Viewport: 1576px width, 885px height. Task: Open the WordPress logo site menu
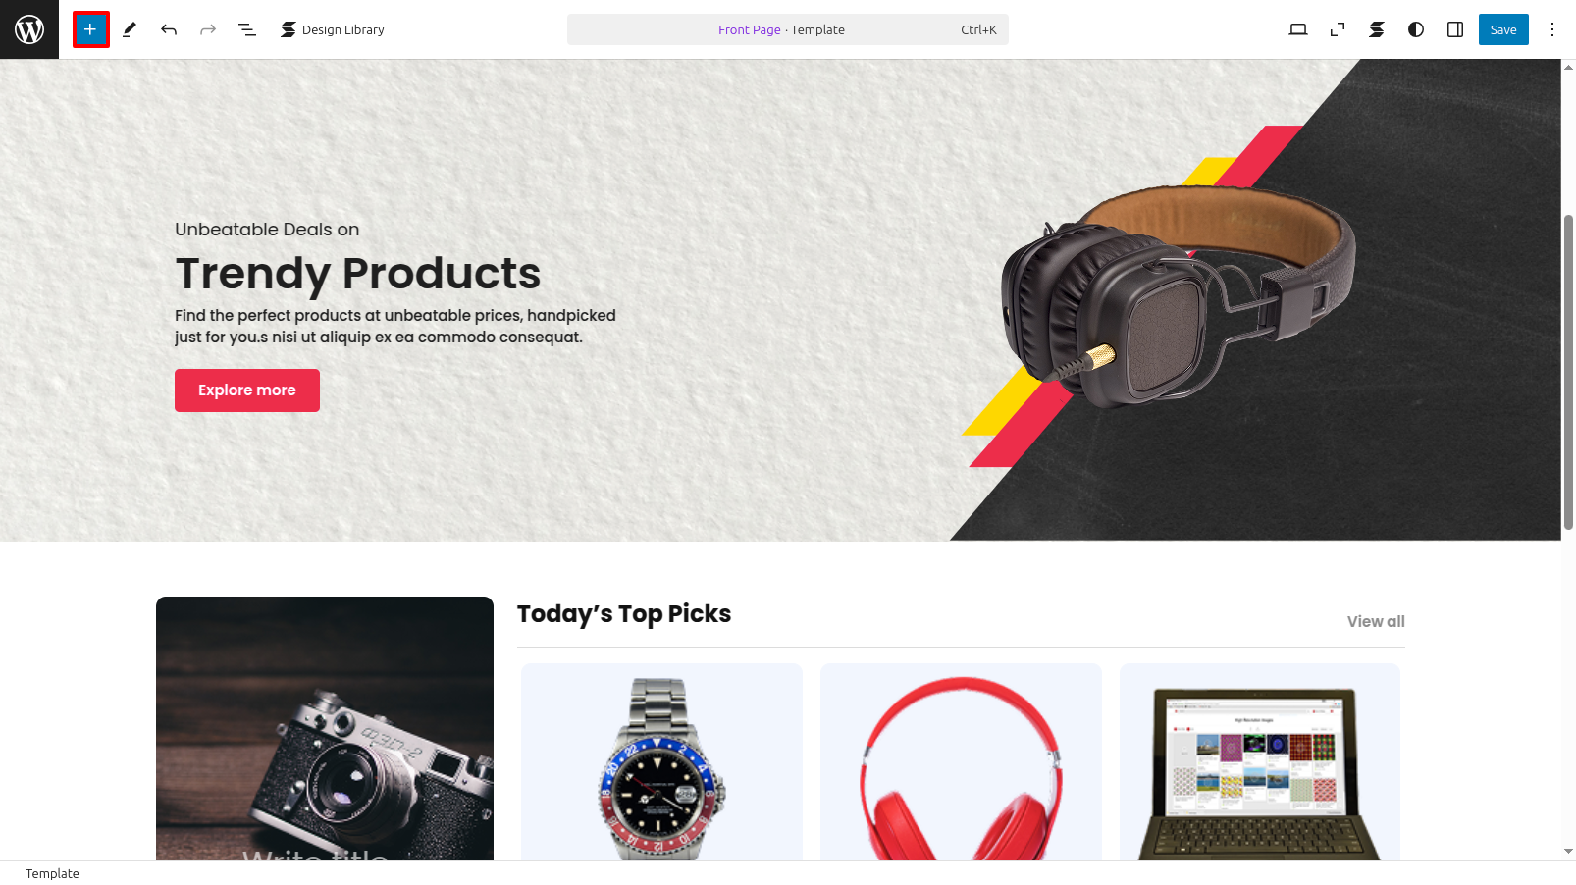(29, 29)
